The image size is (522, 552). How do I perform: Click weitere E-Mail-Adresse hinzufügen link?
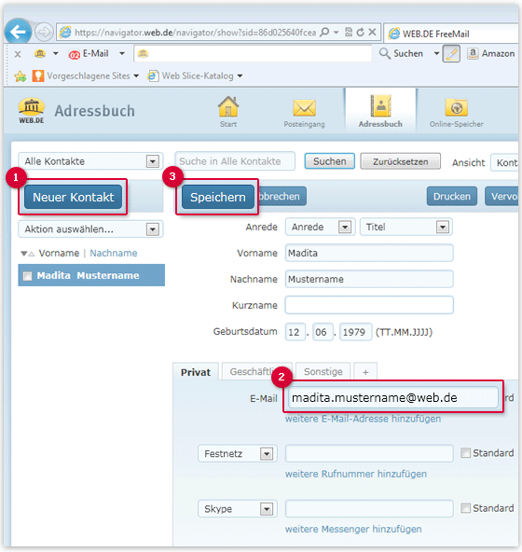click(363, 419)
